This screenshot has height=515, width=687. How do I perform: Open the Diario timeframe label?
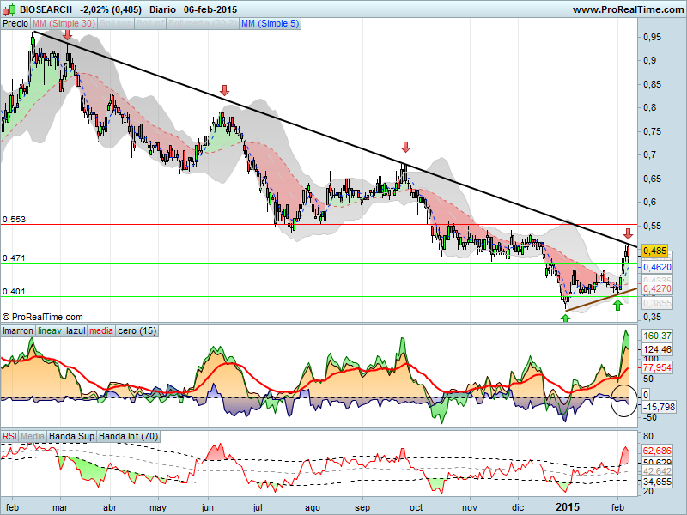click(162, 9)
